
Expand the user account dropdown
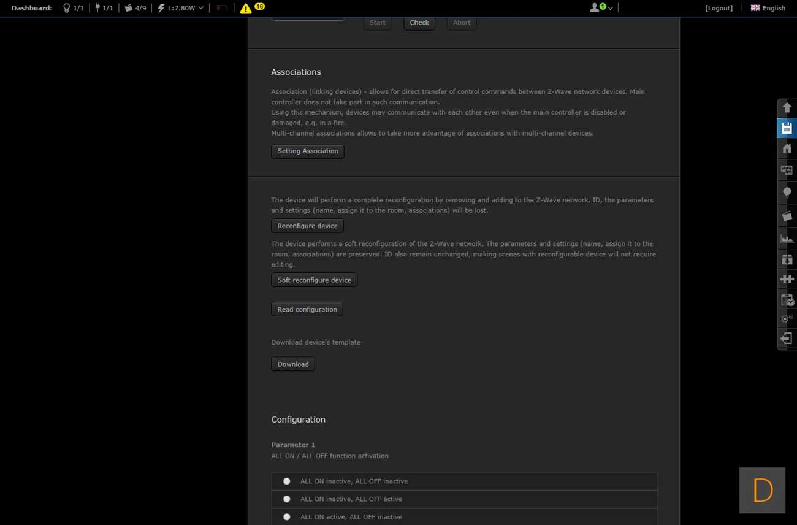601,8
